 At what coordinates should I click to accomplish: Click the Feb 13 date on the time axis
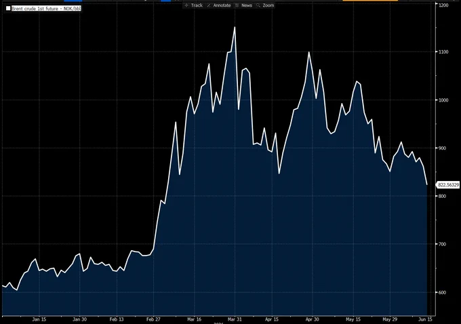[117, 319]
